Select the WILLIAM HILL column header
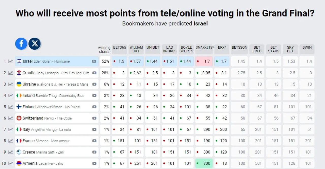 click(x=136, y=49)
